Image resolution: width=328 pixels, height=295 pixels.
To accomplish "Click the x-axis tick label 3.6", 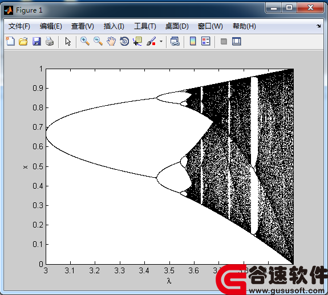I will coord(194,270).
